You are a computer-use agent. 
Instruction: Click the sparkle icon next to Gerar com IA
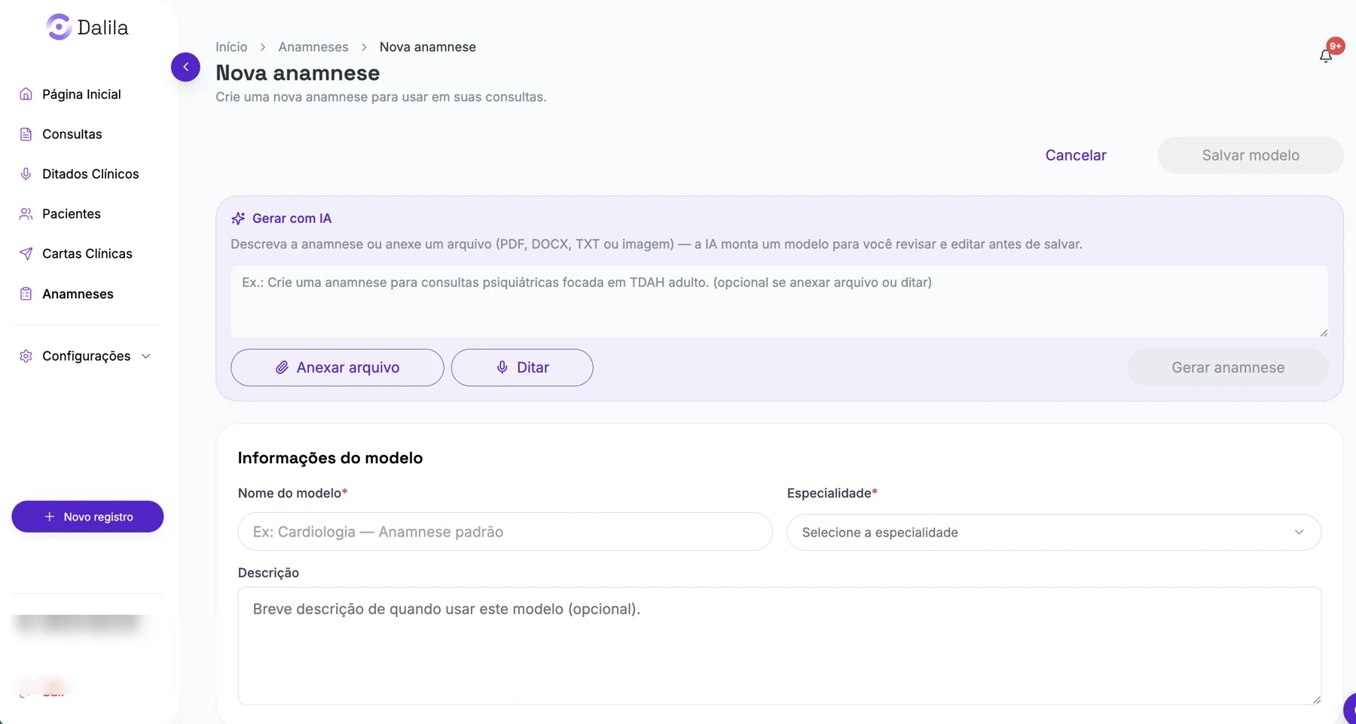coord(238,218)
